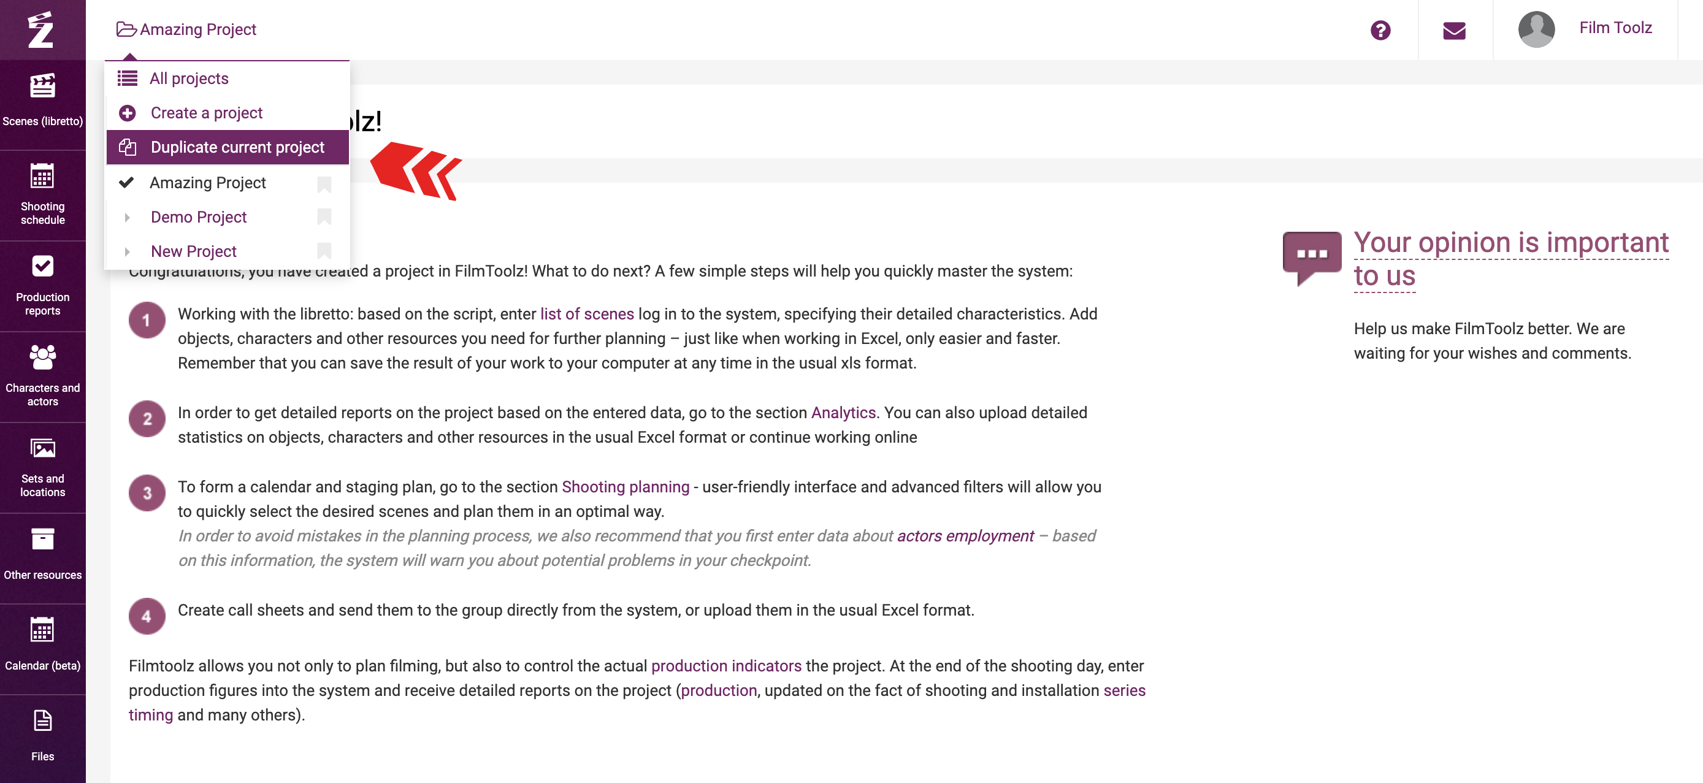Viewport: 1703px width, 783px height.
Task: Toggle bookmark for New Project
Action: (x=324, y=251)
